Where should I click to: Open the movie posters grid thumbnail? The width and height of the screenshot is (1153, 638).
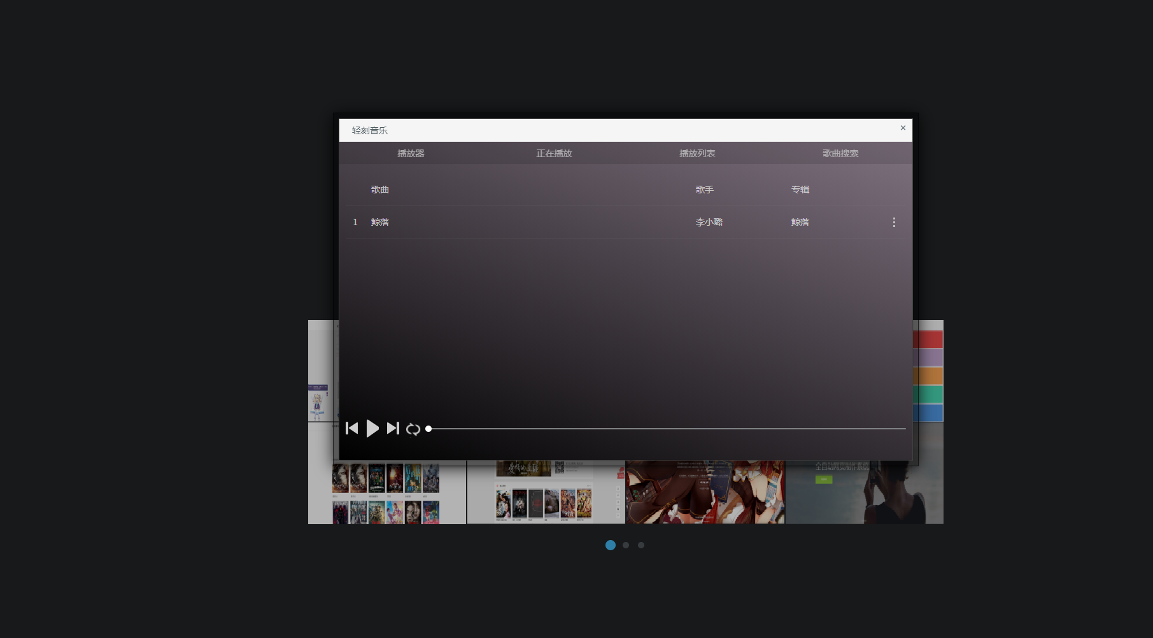pyautogui.click(x=386, y=493)
